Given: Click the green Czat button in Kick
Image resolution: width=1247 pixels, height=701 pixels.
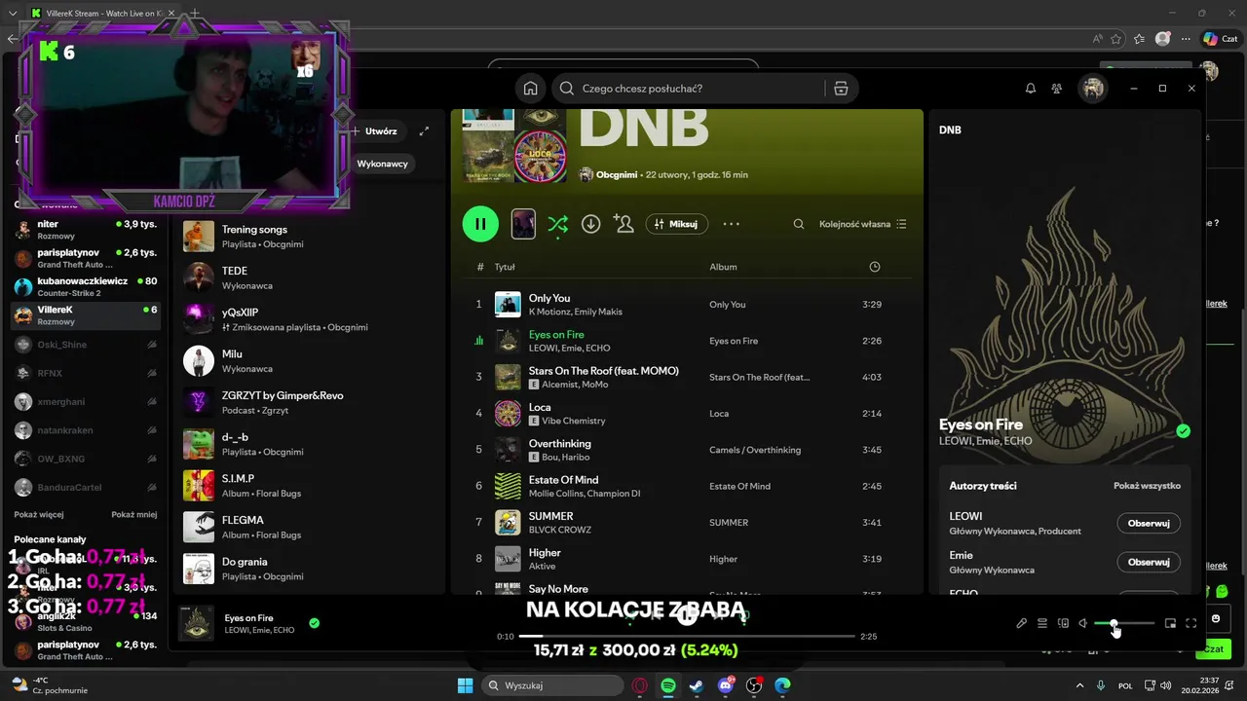Looking at the screenshot, I should pyautogui.click(x=1214, y=648).
